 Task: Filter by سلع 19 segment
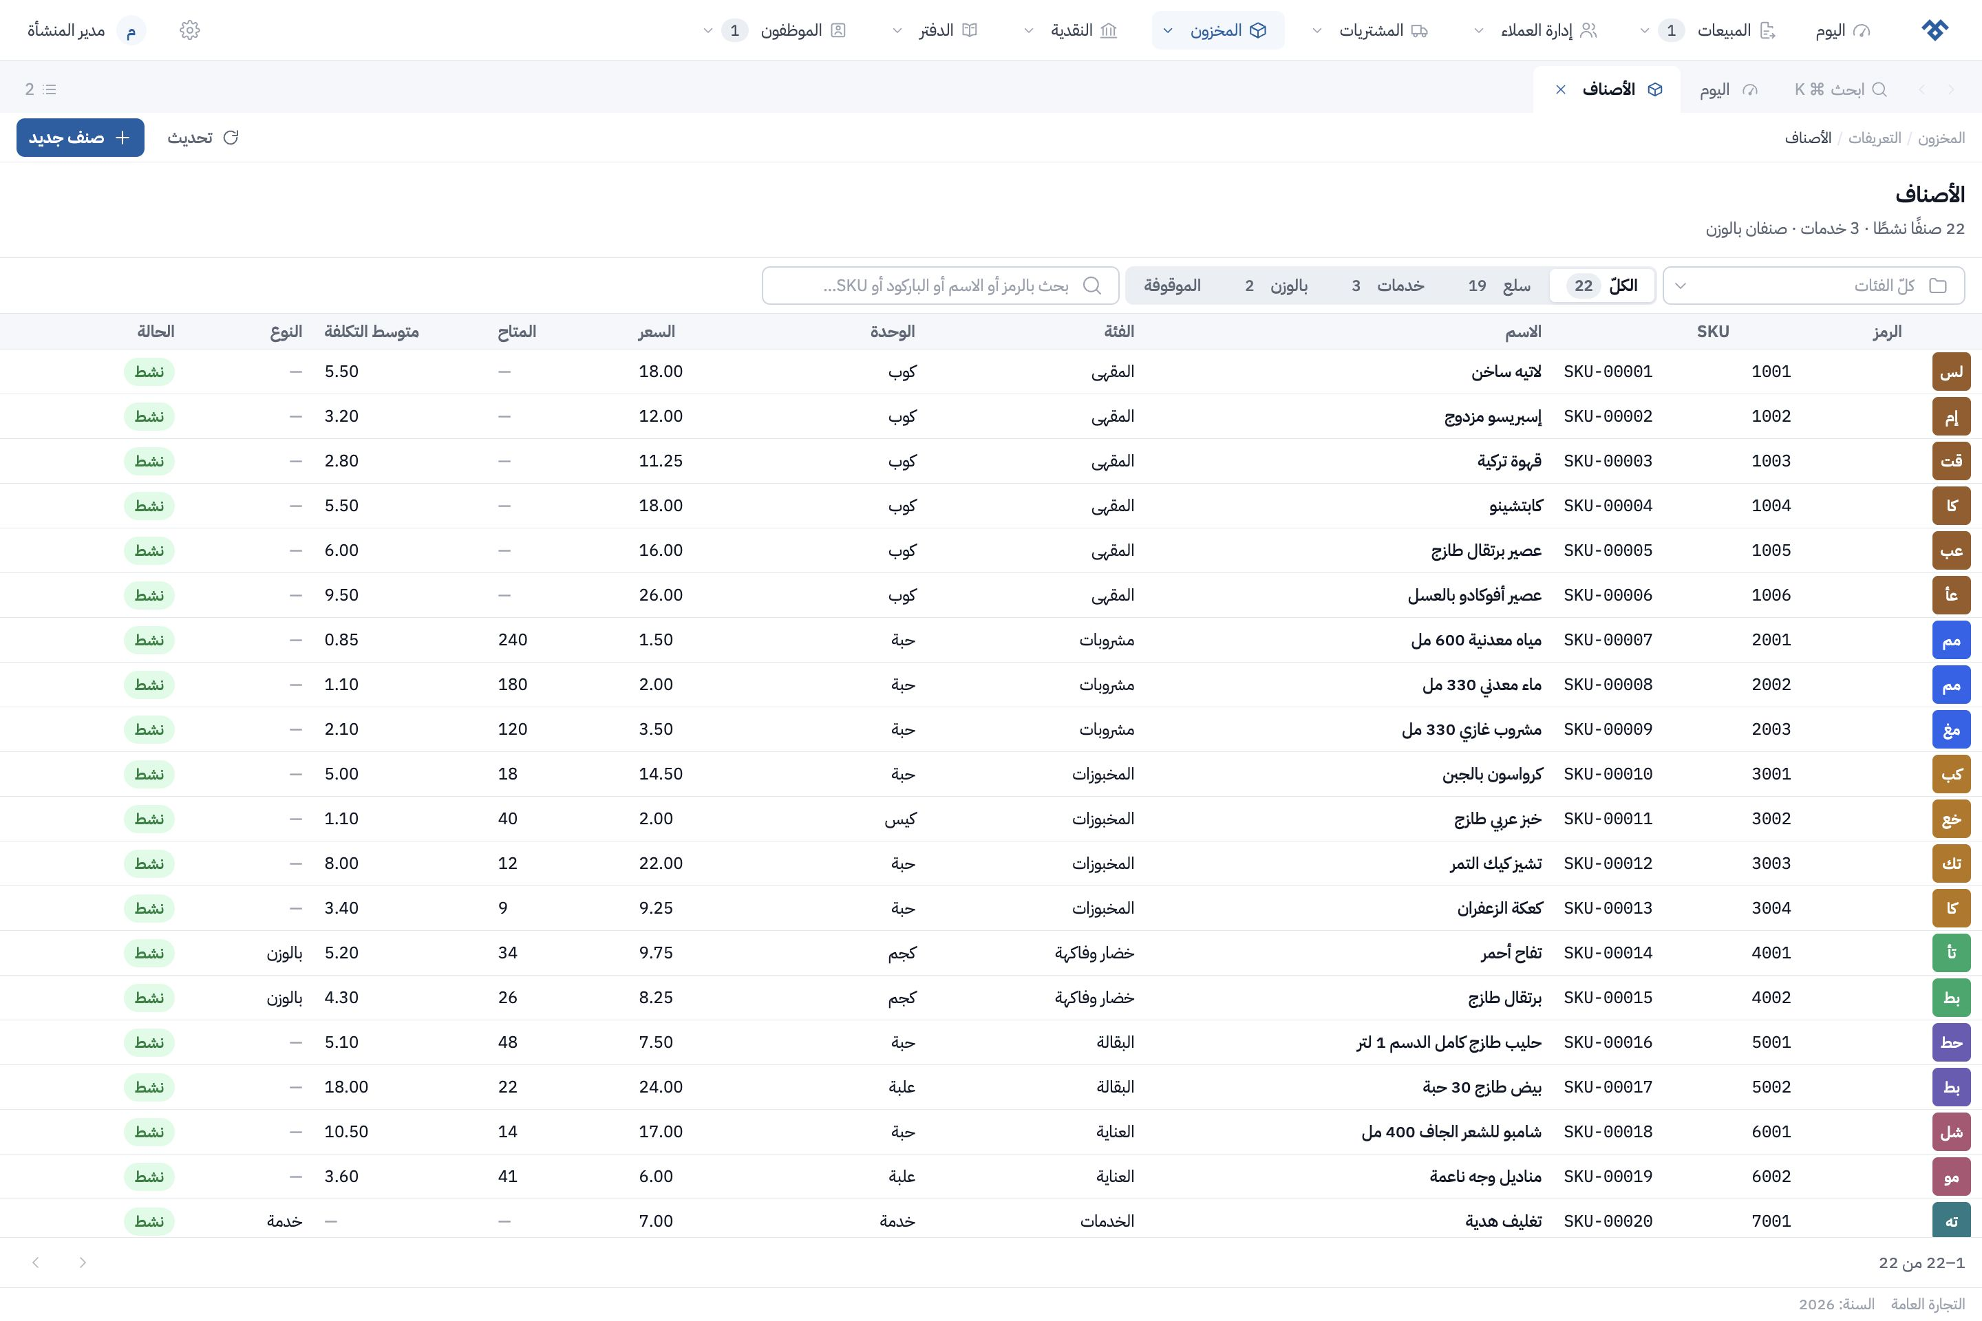(x=1499, y=286)
